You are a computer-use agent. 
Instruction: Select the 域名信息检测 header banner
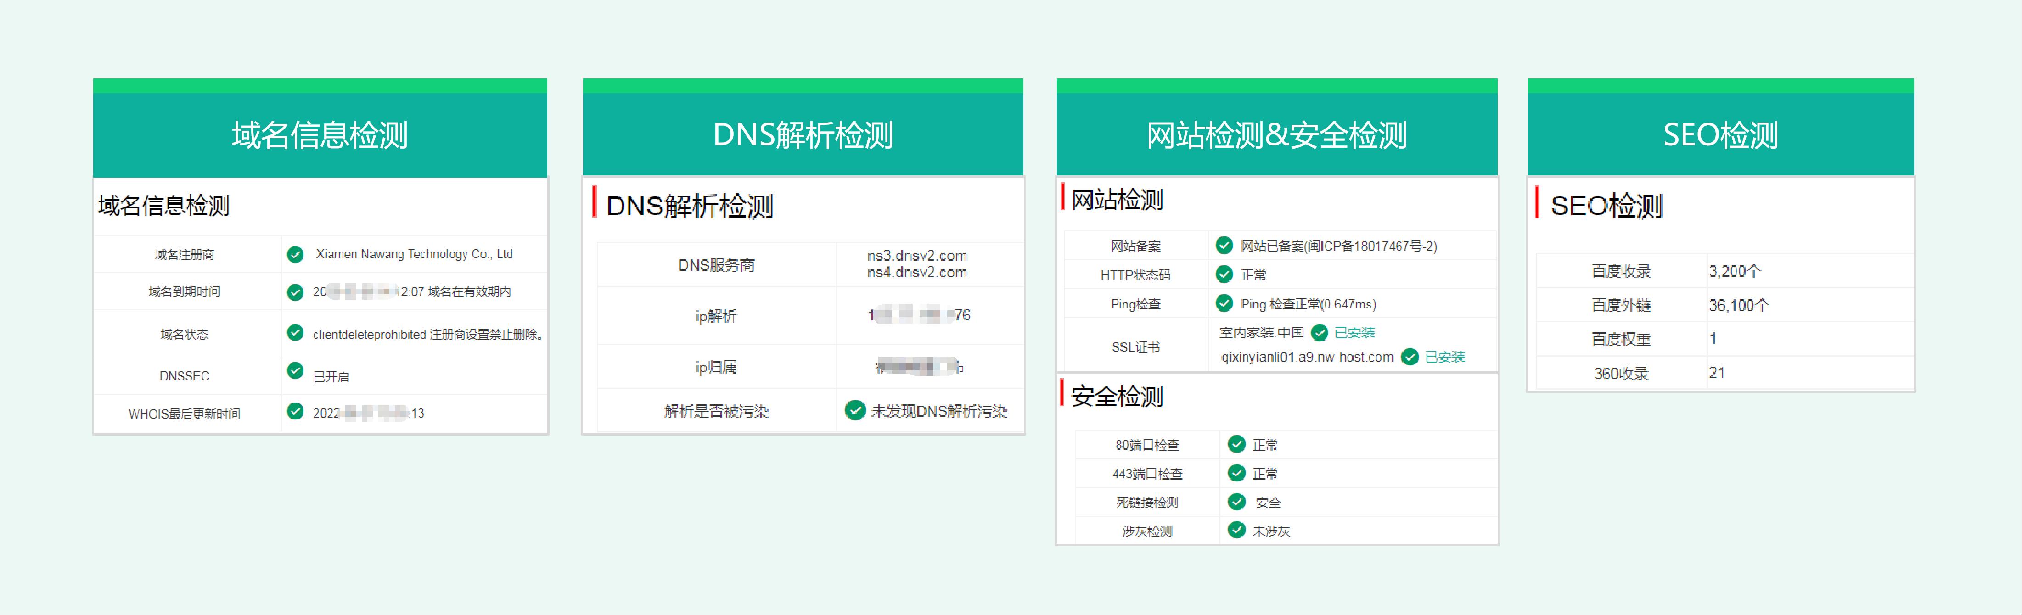[x=320, y=135]
